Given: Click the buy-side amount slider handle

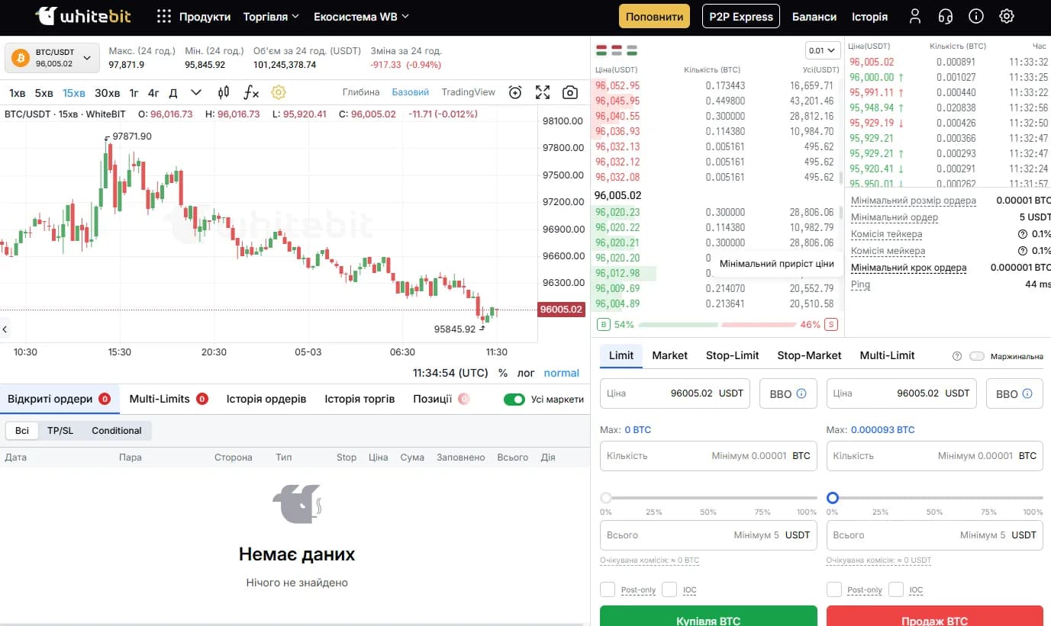Looking at the screenshot, I should (x=606, y=498).
